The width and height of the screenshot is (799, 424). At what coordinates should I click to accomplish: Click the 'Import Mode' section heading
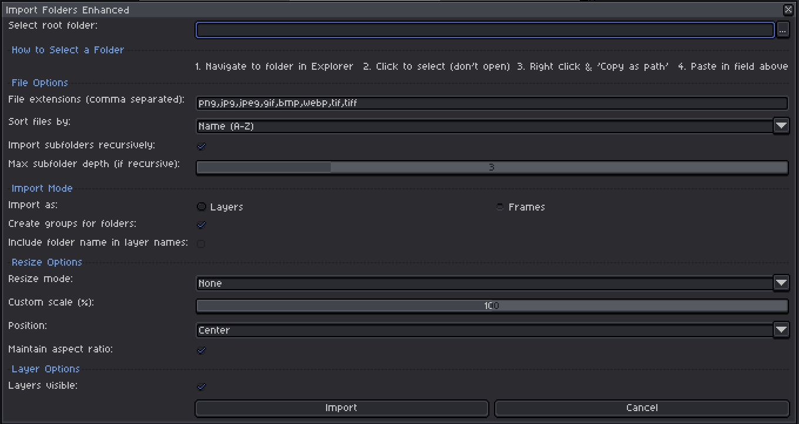click(x=42, y=188)
